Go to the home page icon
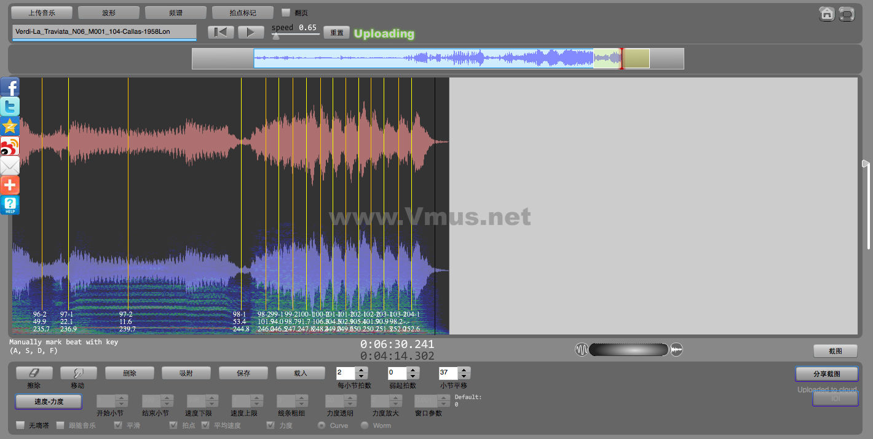The image size is (873, 439). click(x=827, y=14)
